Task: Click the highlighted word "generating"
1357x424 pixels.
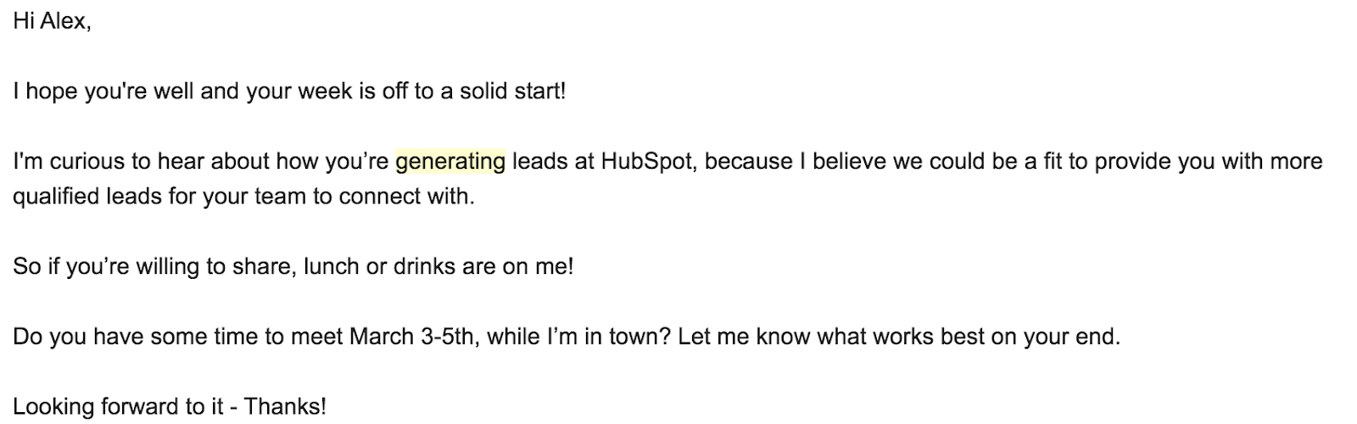Action: pyautogui.click(x=450, y=161)
